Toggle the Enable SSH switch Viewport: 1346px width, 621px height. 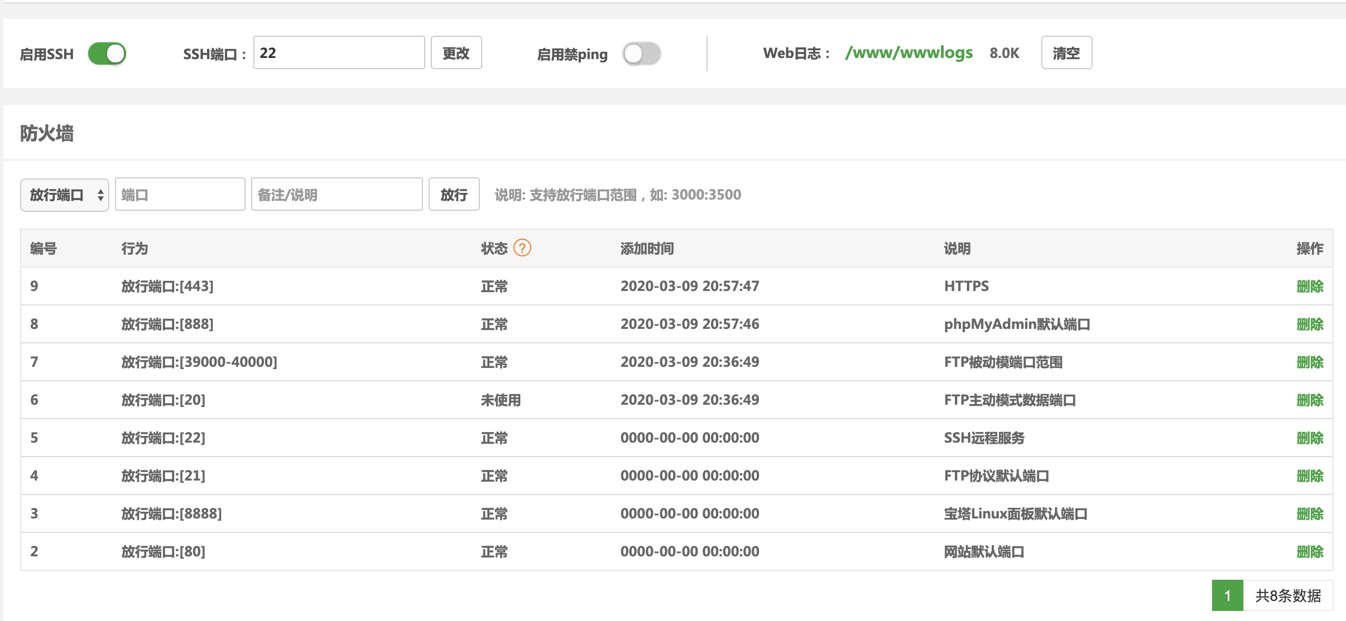pyautogui.click(x=107, y=54)
